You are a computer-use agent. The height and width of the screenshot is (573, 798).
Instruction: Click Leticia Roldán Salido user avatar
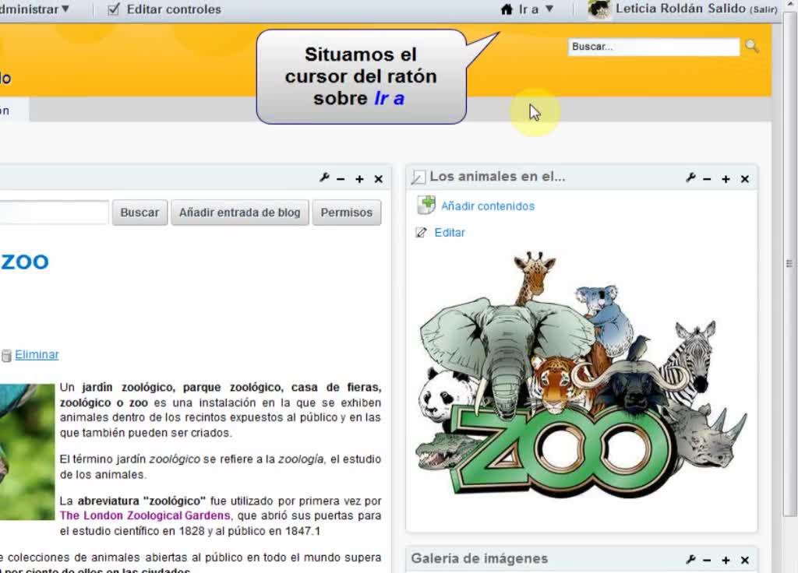tap(599, 9)
